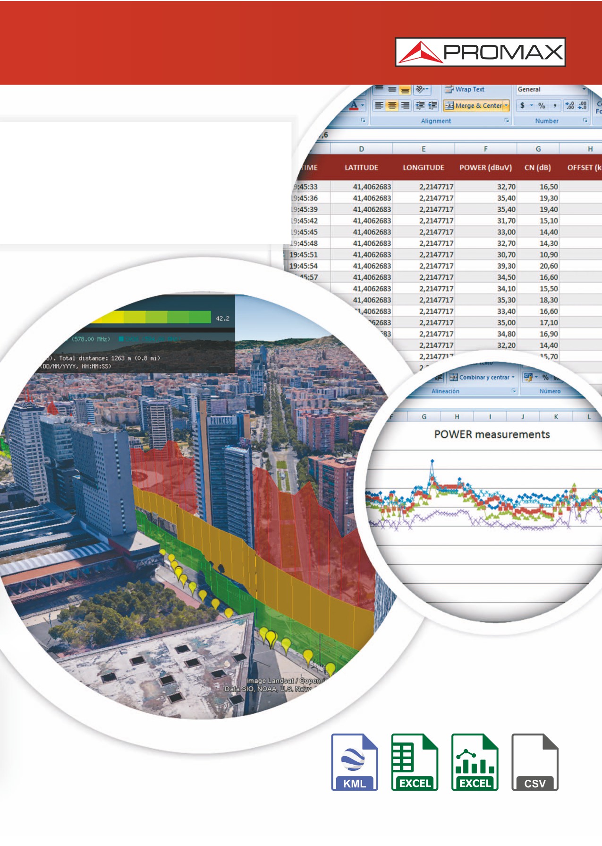Viewport: 602px width, 846px height.
Task: Click the PROMAX logo
Action: (480, 52)
